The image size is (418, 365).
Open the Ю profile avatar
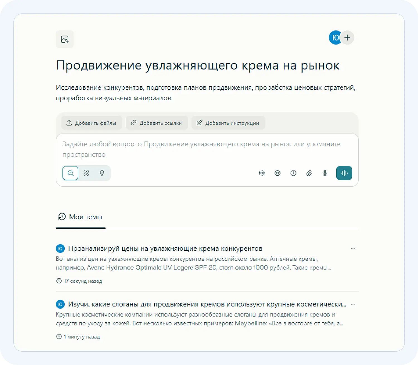pos(335,37)
